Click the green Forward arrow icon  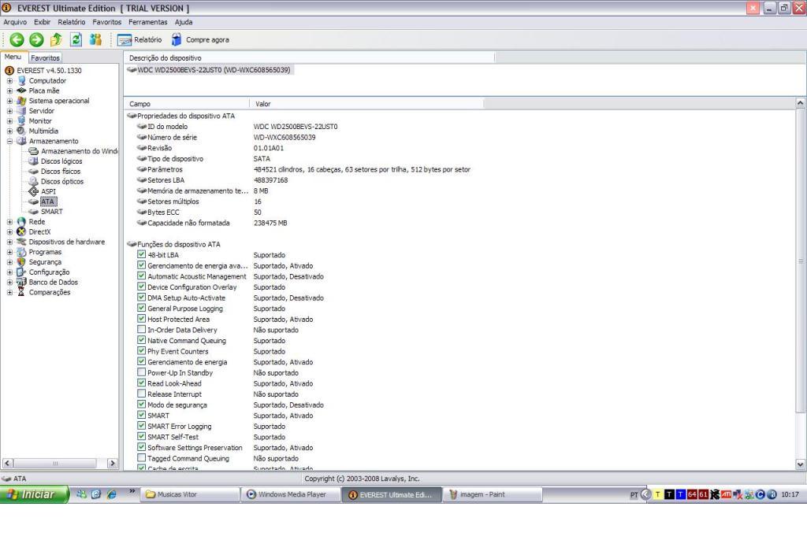pyautogui.click(x=36, y=39)
